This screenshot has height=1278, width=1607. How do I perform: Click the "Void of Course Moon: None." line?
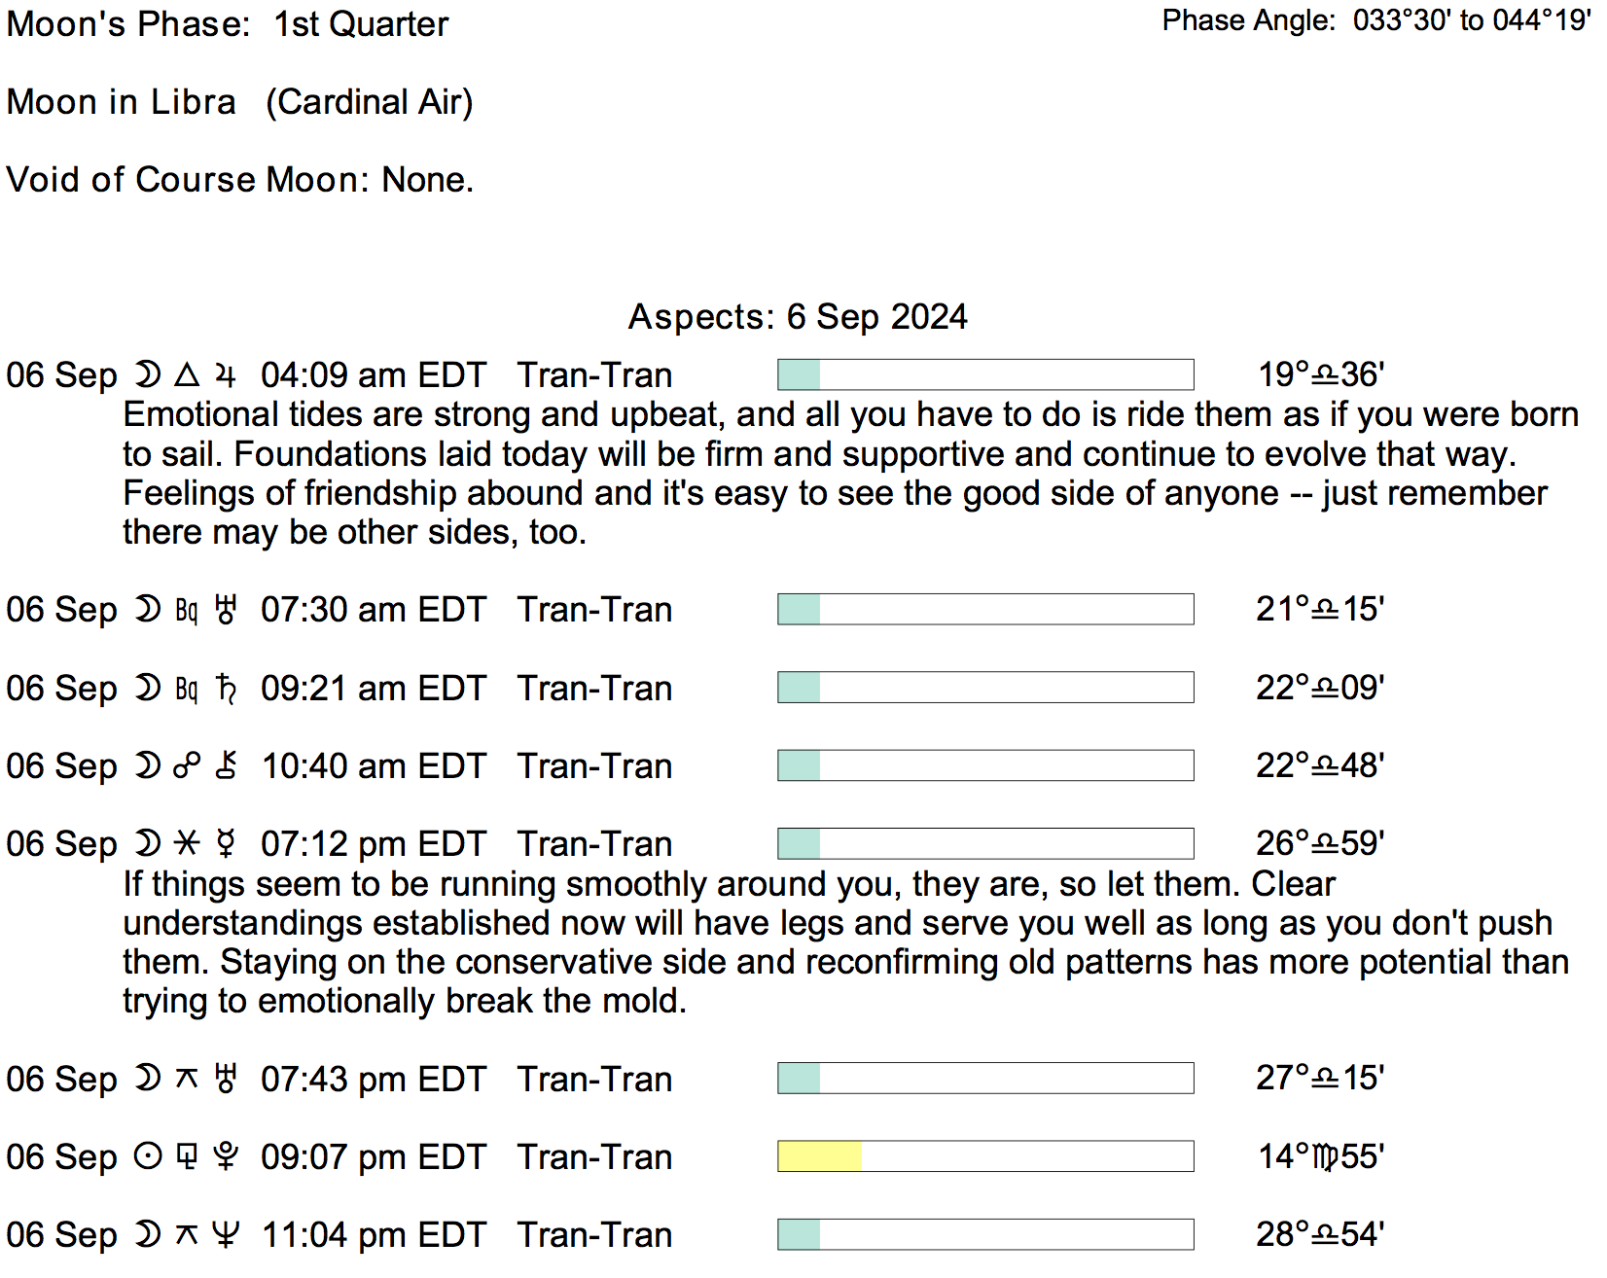(x=239, y=180)
